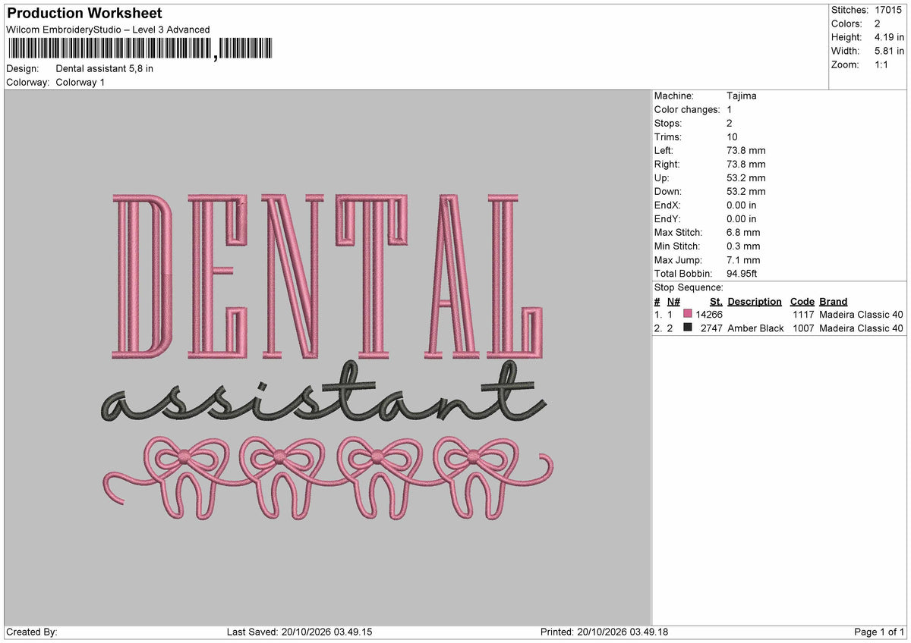911x643 pixels.
Task: Click design name 'Dental assistant 5,8 in'
Action: point(105,68)
